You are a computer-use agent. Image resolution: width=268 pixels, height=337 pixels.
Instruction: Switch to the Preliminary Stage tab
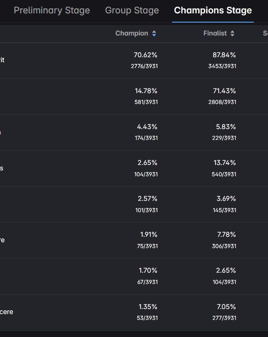coord(52,10)
